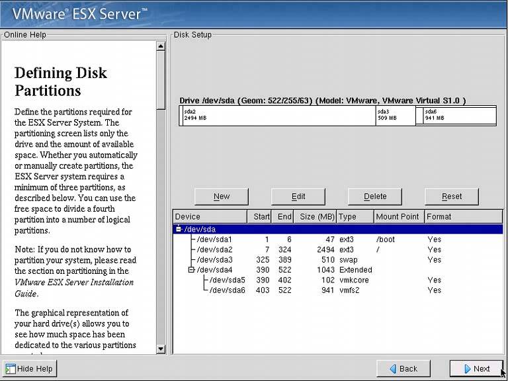
Task: Click the Defining Disk Partitions heading
Action: (x=61, y=81)
